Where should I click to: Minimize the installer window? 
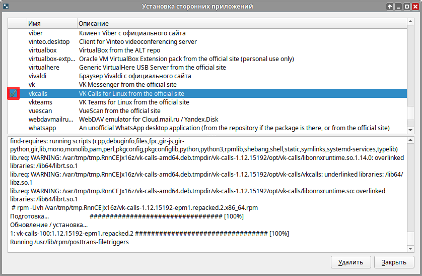point(398,7)
